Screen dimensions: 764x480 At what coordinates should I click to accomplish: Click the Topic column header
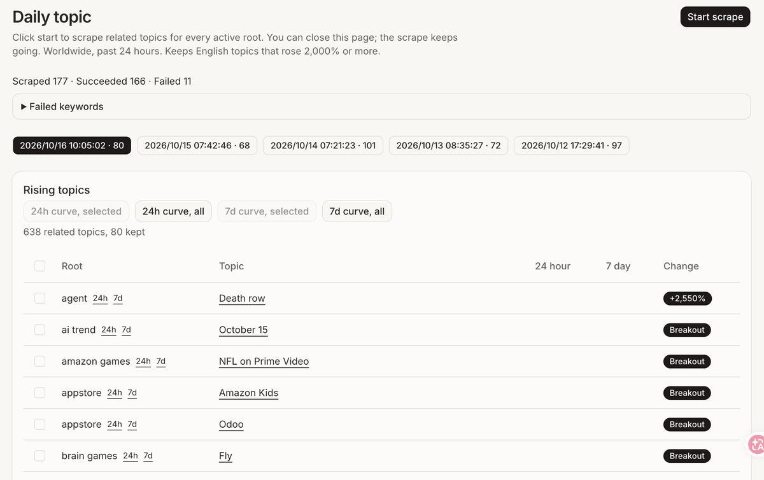pyautogui.click(x=231, y=266)
